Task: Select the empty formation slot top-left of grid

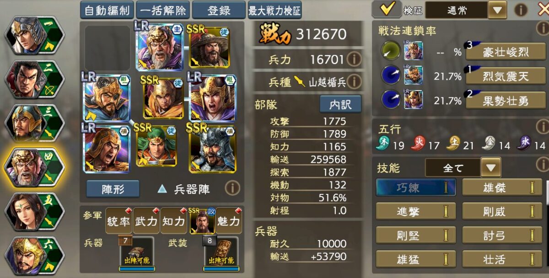Action: (108, 48)
